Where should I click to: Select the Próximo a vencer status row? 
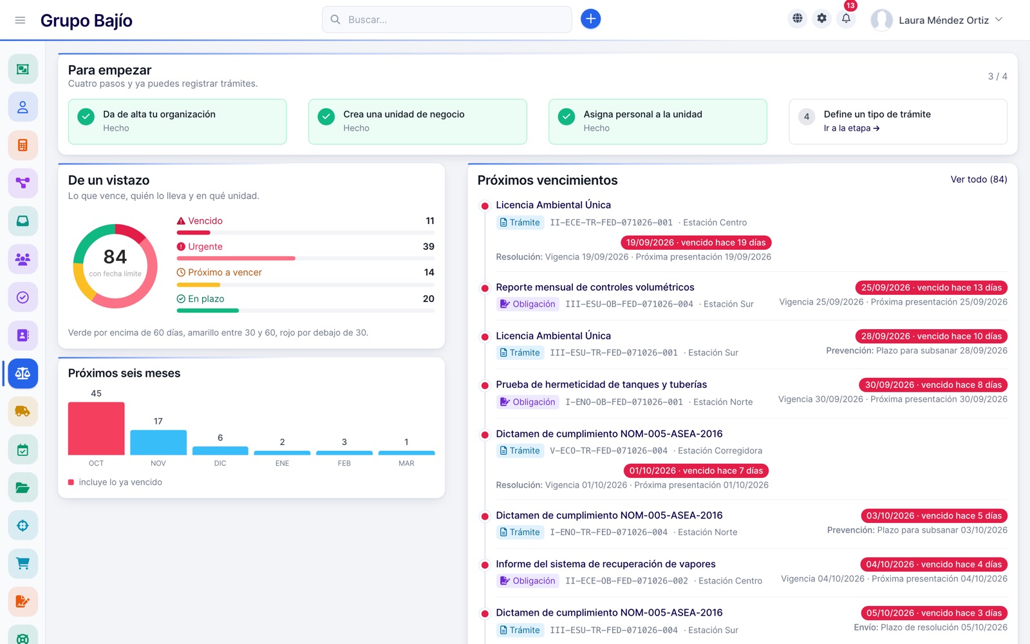coord(305,276)
